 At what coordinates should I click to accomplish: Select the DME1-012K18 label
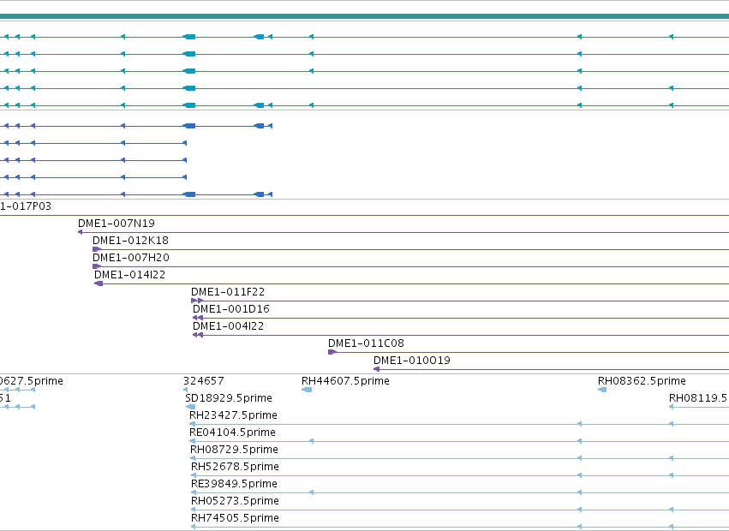pos(130,241)
